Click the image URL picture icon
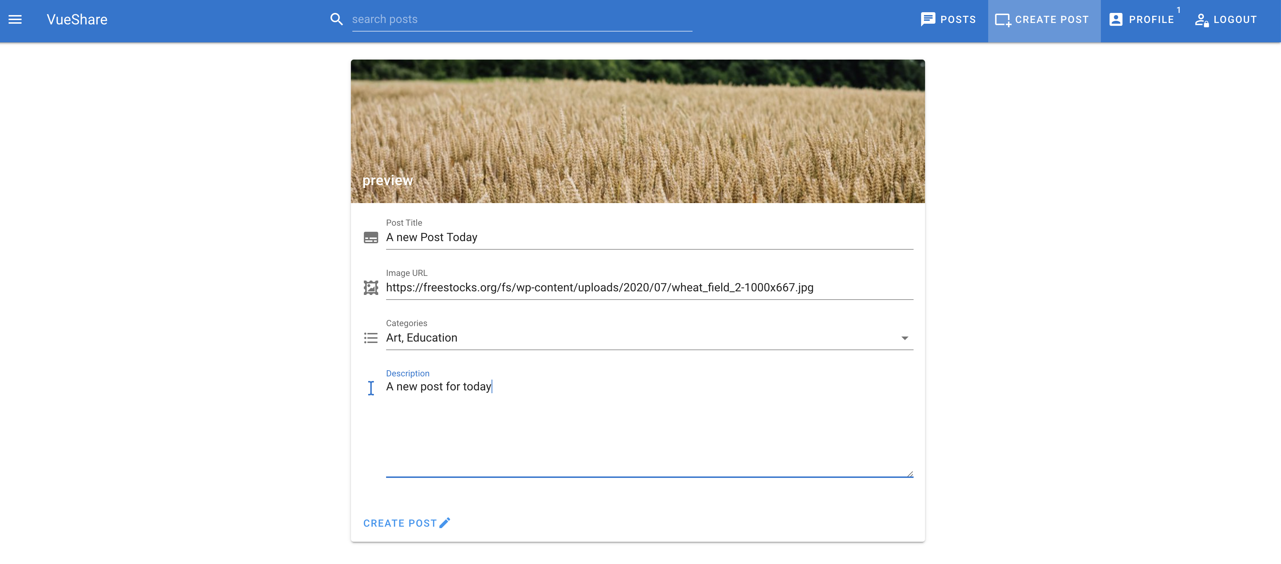This screenshot has height=564, width=1281. point(370,288)
